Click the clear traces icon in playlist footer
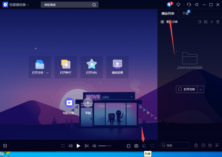The height and width of the screenshot is (157, 222). tap(210, 145)
